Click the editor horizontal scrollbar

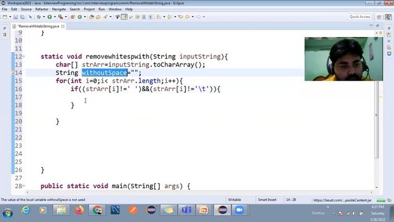click(199, 192)
